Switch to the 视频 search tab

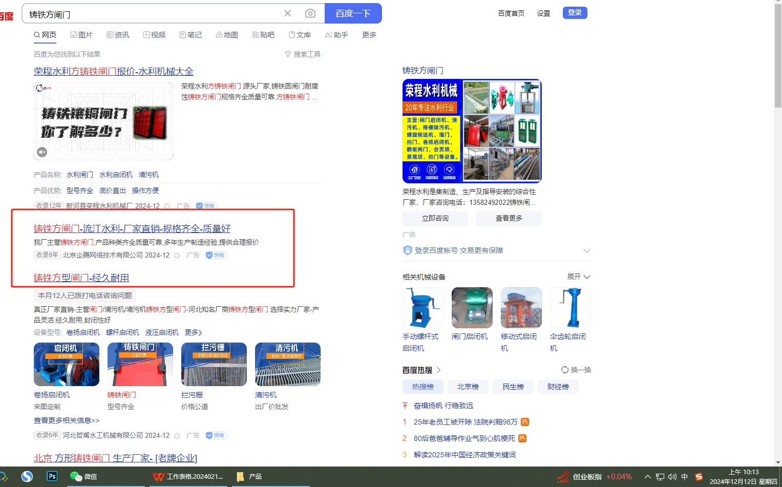click(154, 35)
